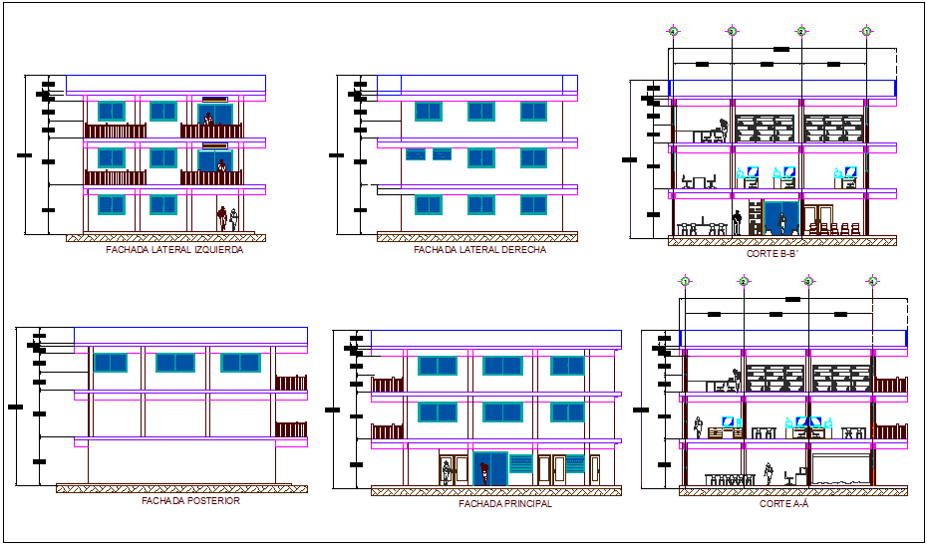The width and height of the screenshot is (927, 546).
Task: Select grid axis bubble 2 in Corte A-Á
Action: pos(744,281)
